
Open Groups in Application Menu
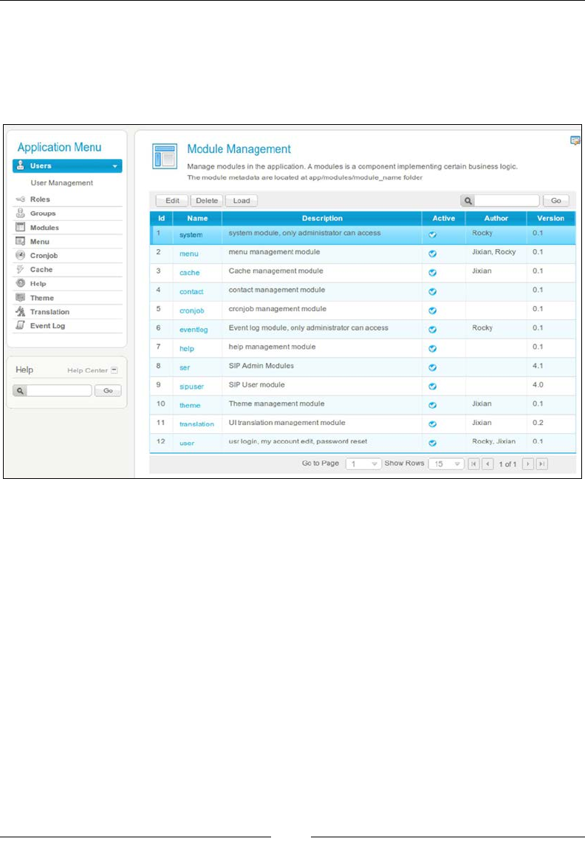pyautogui.click(x=43, y=213)
